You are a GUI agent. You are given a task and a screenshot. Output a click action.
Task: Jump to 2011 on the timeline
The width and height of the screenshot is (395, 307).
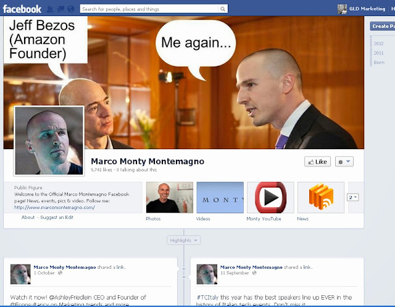(378, 53)
